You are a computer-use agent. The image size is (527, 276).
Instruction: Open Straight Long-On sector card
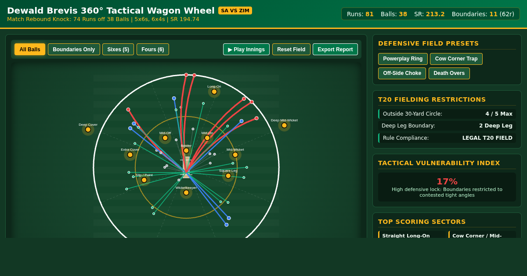point(411,235)
